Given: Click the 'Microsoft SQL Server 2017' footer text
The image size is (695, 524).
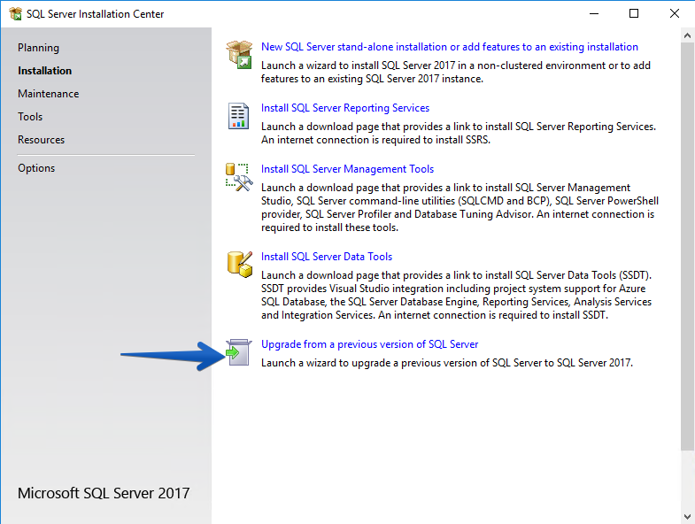Looking at the screenshot, I should click(104, 493).
